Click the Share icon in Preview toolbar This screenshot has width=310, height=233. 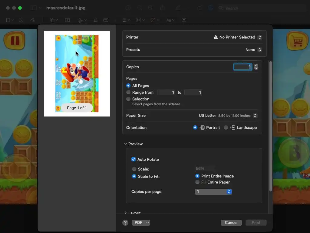[x=162, y=8]
